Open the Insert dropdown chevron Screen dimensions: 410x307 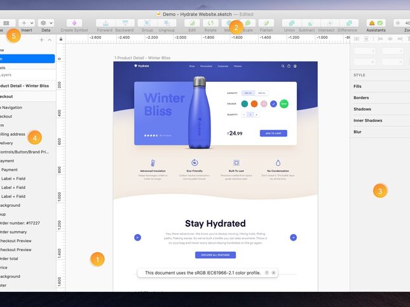pos(32,23)
